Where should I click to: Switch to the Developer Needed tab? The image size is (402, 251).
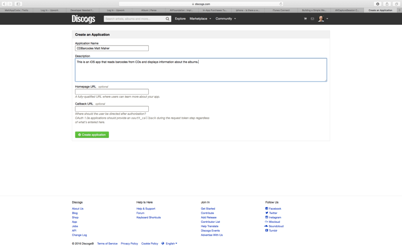82,10
